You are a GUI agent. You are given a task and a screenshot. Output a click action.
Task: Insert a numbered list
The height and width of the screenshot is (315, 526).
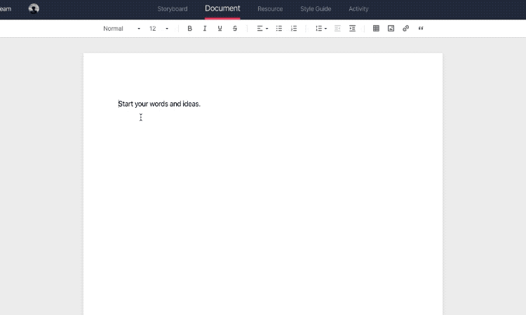point(294,29)
